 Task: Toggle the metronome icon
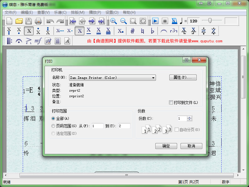(174, 21)
